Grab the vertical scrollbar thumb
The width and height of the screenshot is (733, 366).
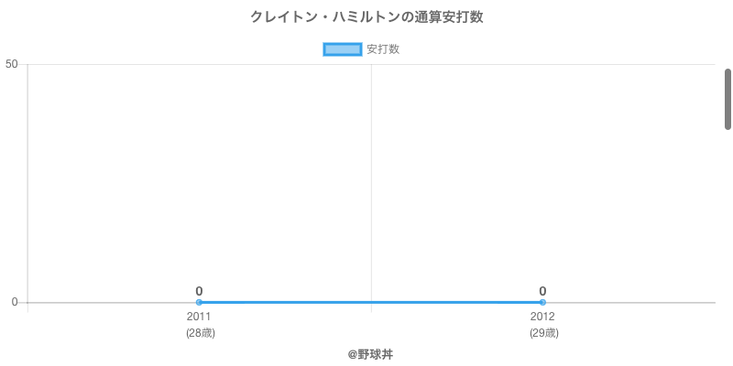coord(728,99)
